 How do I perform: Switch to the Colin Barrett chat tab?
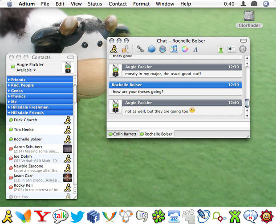tap(123, 134)
